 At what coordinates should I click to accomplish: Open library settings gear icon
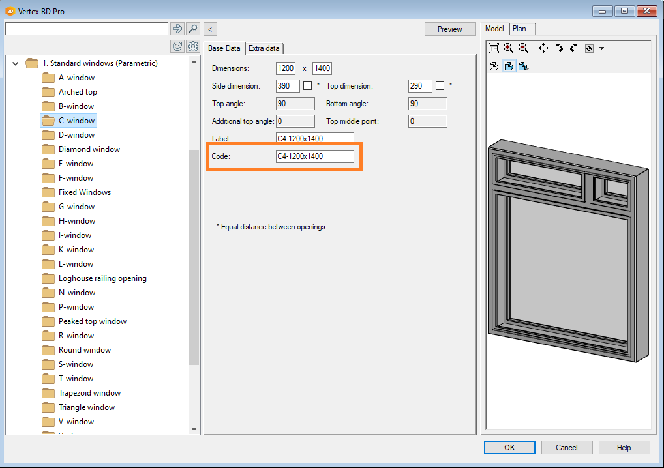click(192, 46)
